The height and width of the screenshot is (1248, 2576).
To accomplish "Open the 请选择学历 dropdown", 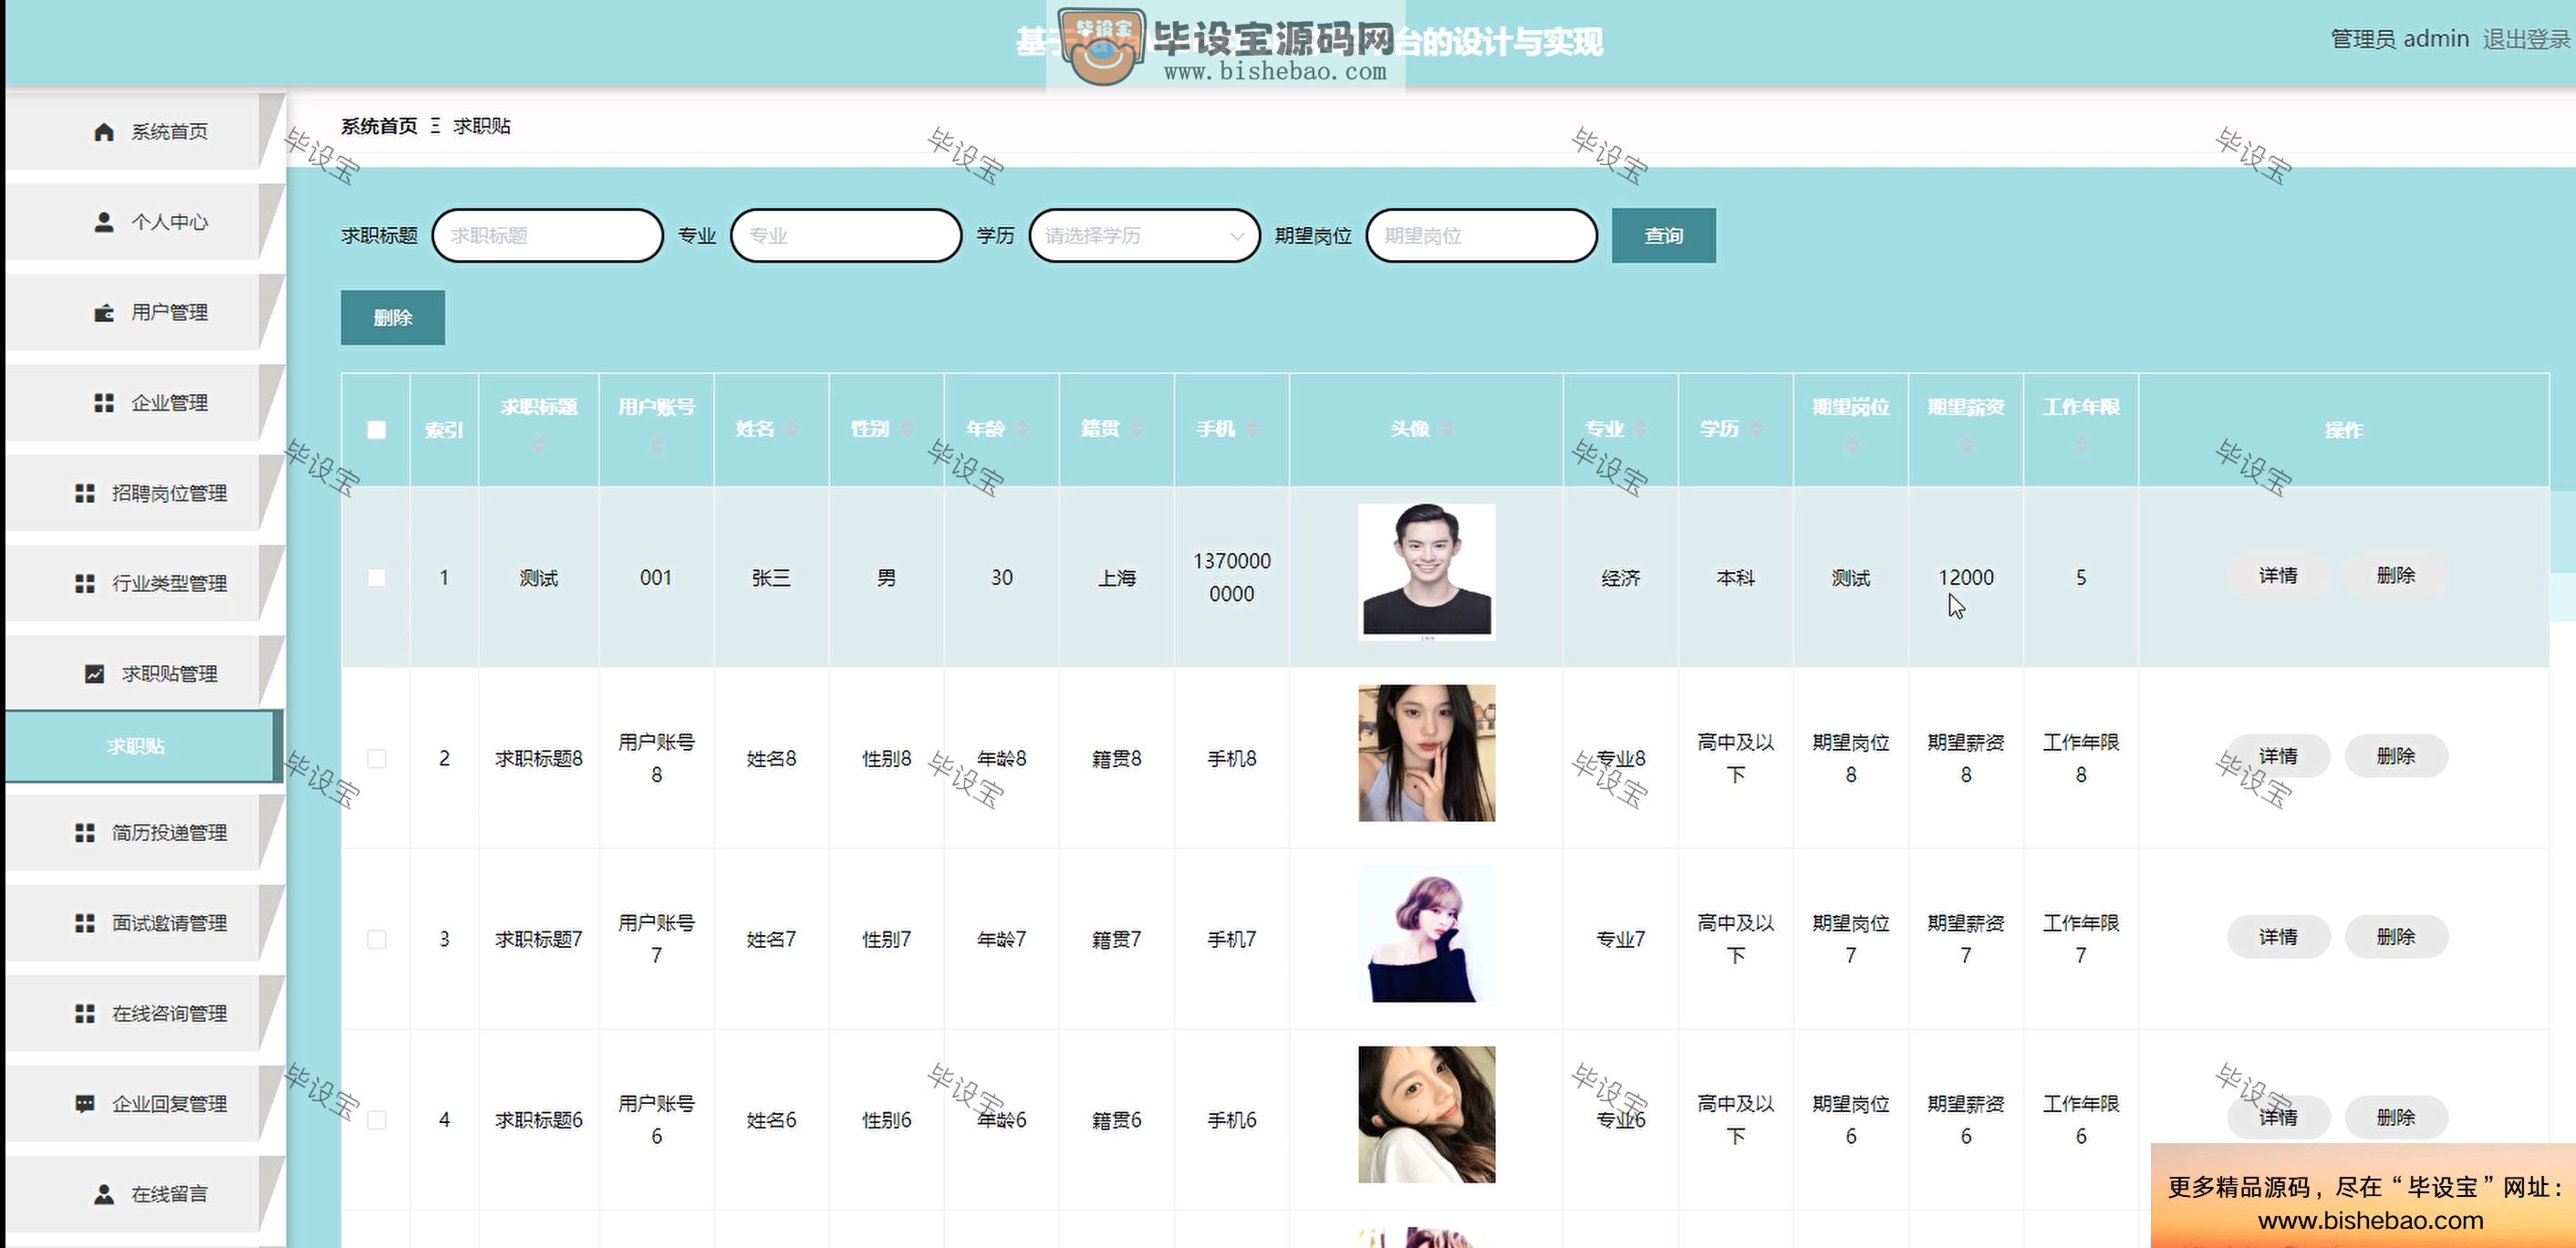I will (1144, 236).
